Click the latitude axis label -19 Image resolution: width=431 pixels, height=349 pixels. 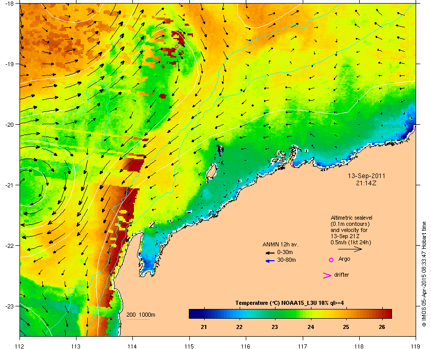[x=9, y=64]
